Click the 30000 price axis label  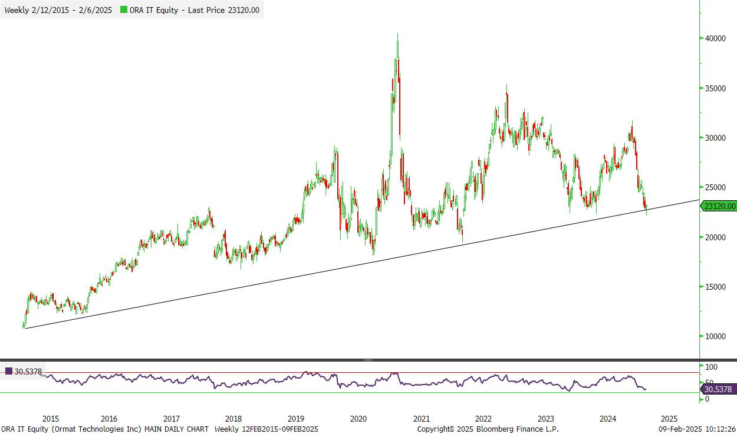click(x=715, y=138)
